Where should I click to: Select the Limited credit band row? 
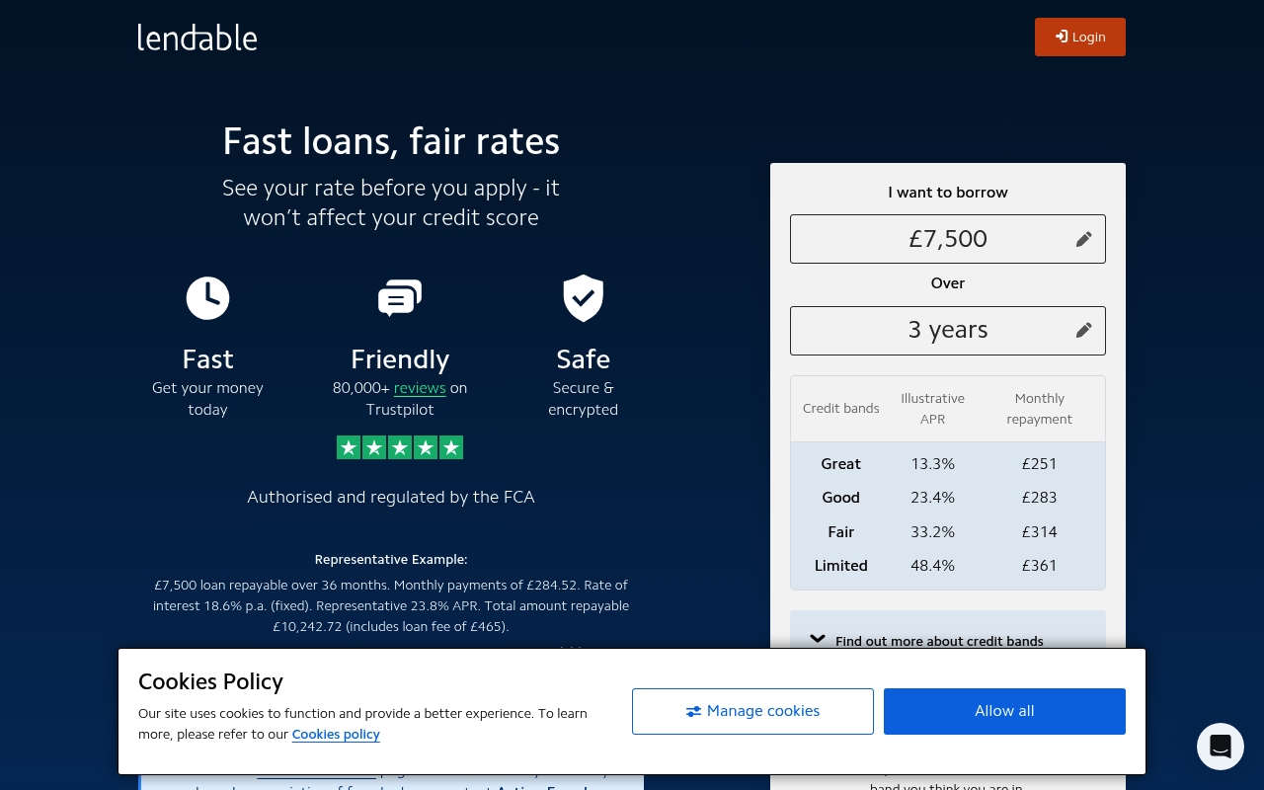pyautogui.click(x=947, y=566)
